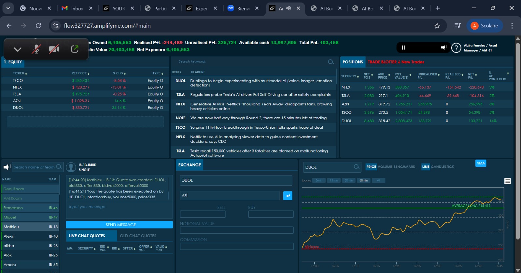
Task: Switch to CANDLESTICK chart style
Action: click(442, 167)
